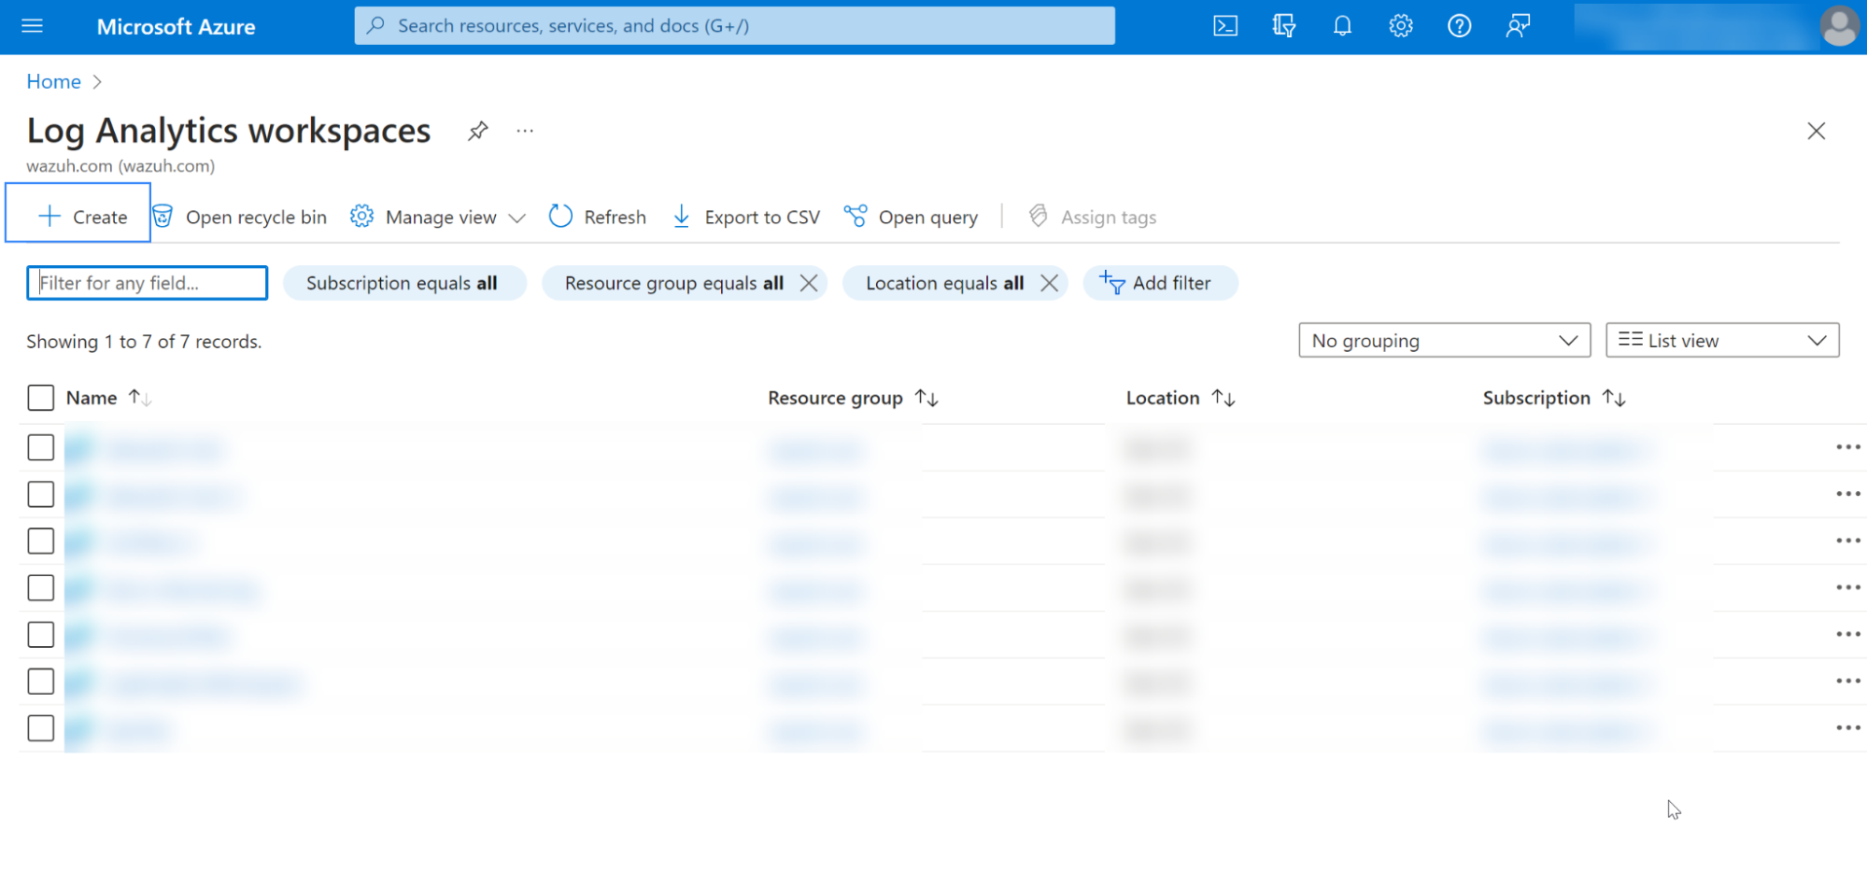Open the hamburger portal menu
This screenshot has height=887, width=1867.
[33, 26]
